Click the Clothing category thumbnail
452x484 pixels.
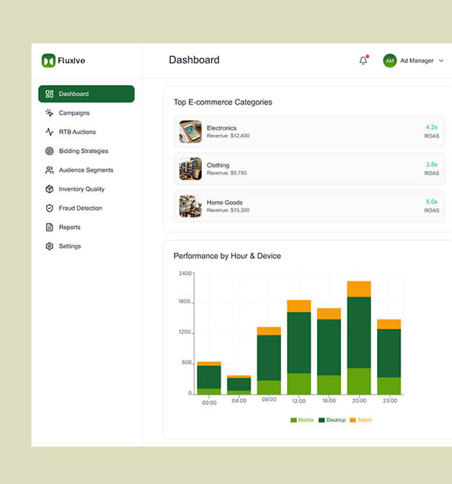190,169
